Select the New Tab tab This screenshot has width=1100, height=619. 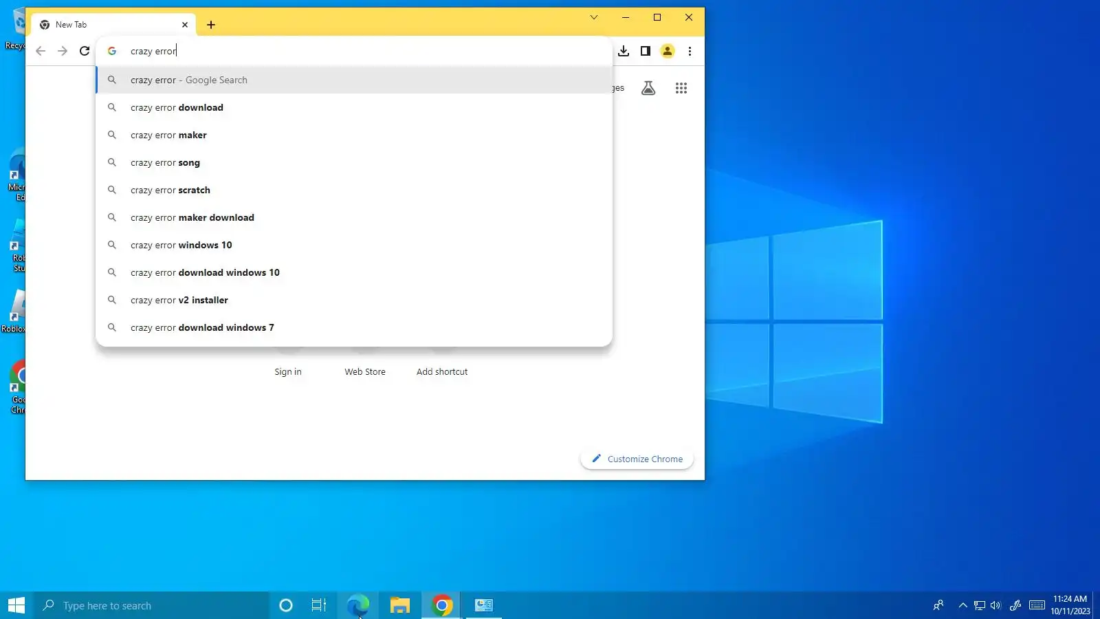pos(113,25)
